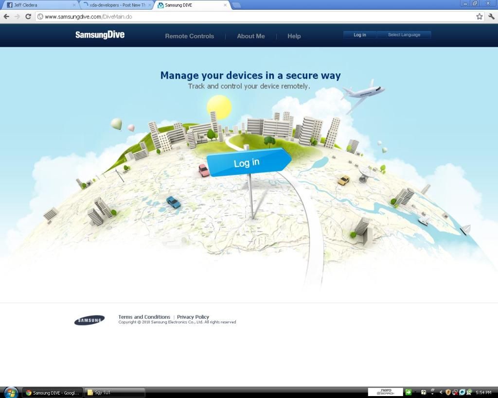Click the 5:54 PM system clock
Viewport: 498px width, 398px height.
click(x=483, y=393)
